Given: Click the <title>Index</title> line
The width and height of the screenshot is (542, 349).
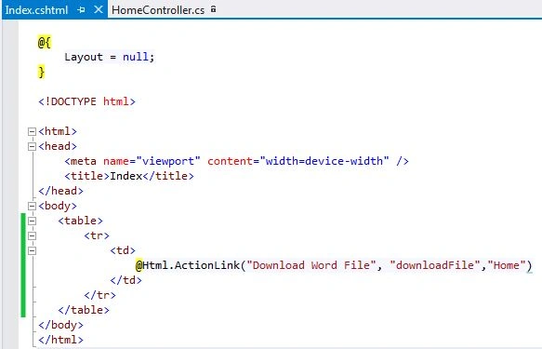Looking at the screenshot, I should tap(129, 176).
